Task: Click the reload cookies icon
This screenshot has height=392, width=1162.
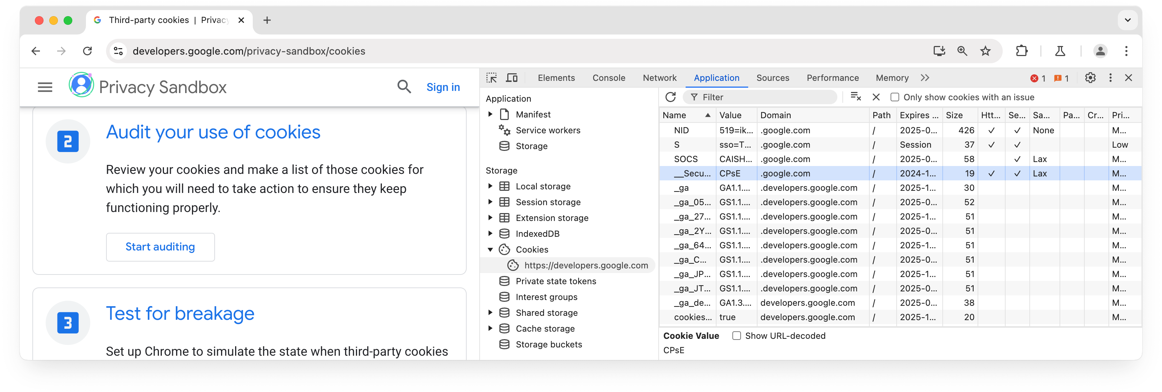Action: [x=671, y=97]
